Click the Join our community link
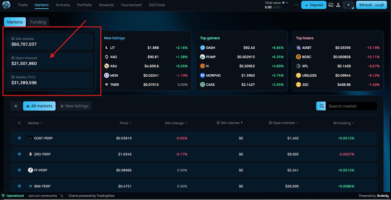 pos(43,196)
